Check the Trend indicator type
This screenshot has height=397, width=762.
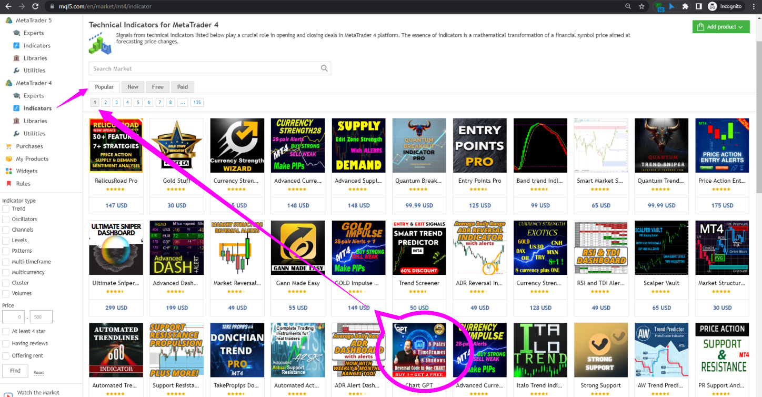[6, 209]
